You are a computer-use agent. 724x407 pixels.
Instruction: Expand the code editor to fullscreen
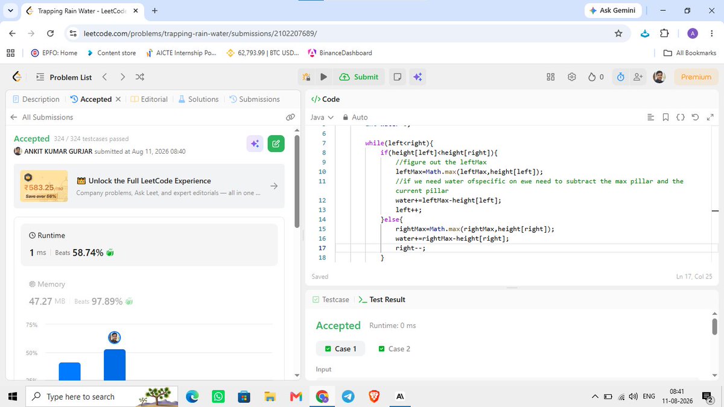click(x=710, y=117)
